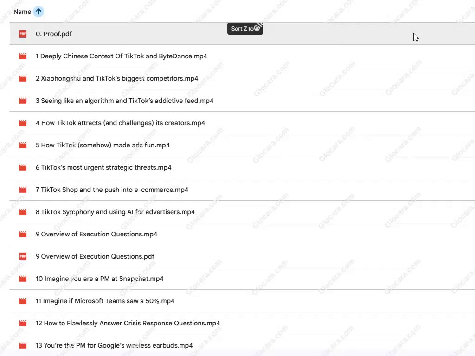Click video icon for Google's wireless earbuds file
Screen dimensions: 475x356
pyautogui.click(x=23, y=345)
